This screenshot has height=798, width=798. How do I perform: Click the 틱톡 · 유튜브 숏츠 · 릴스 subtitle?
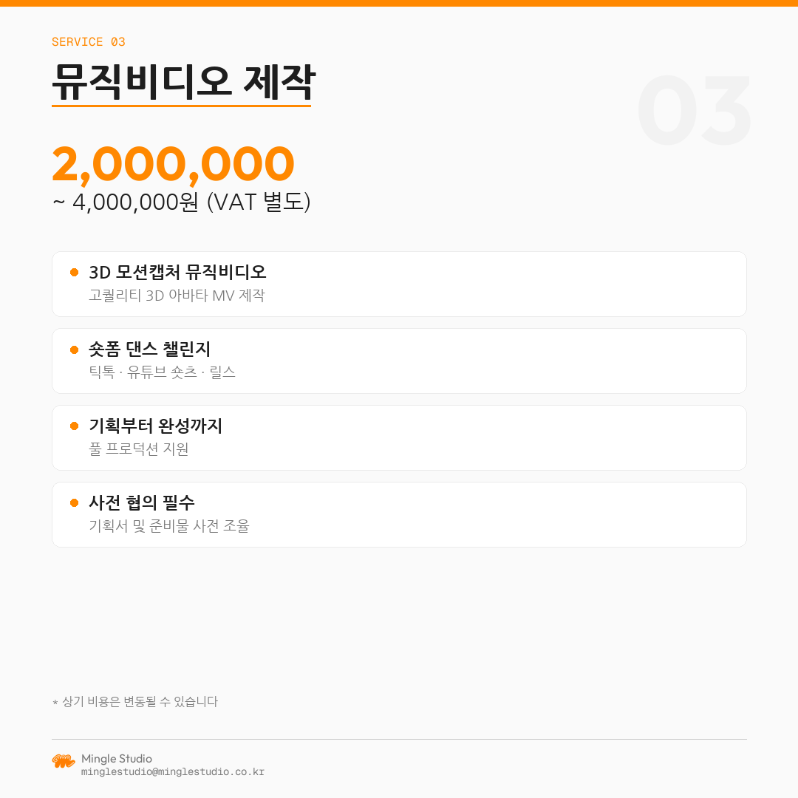click(162, 372)
